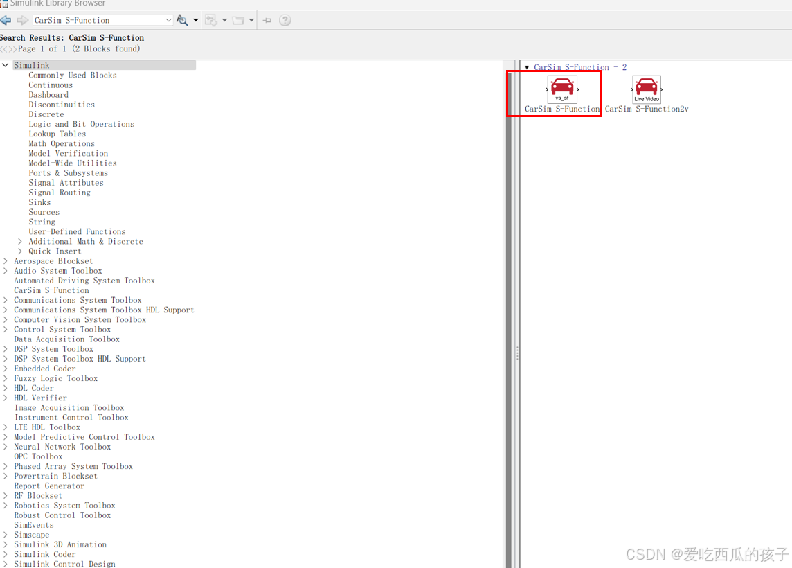This screenshot has width=792, height=568.
Task: Select User-Defined Functions
Action: pos(77,231)
